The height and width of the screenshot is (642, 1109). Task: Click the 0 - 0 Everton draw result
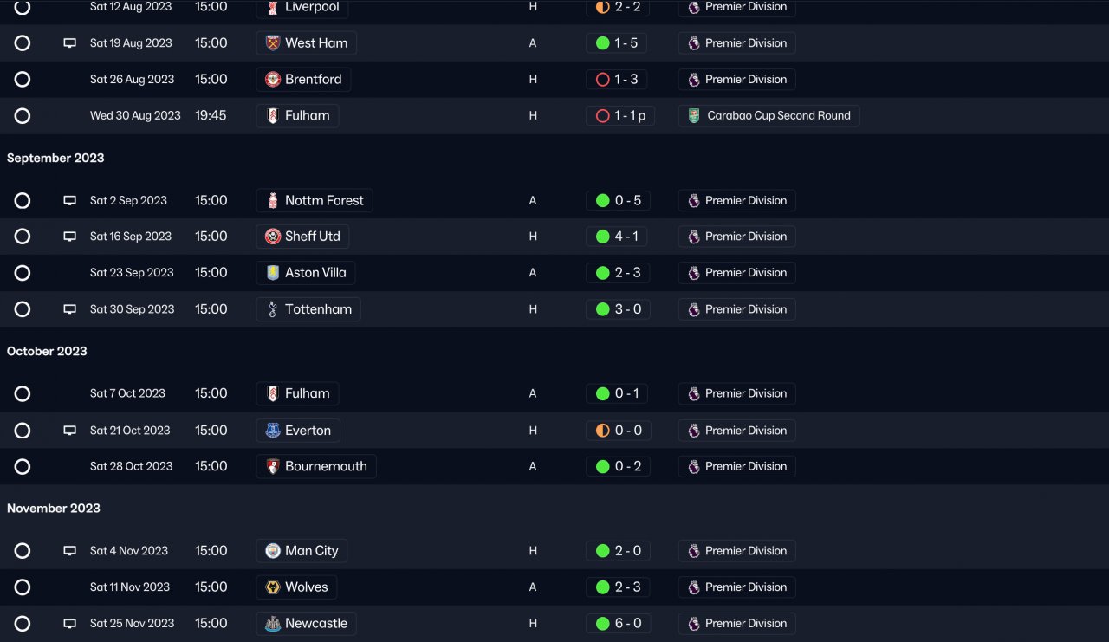tap(619, 431)
